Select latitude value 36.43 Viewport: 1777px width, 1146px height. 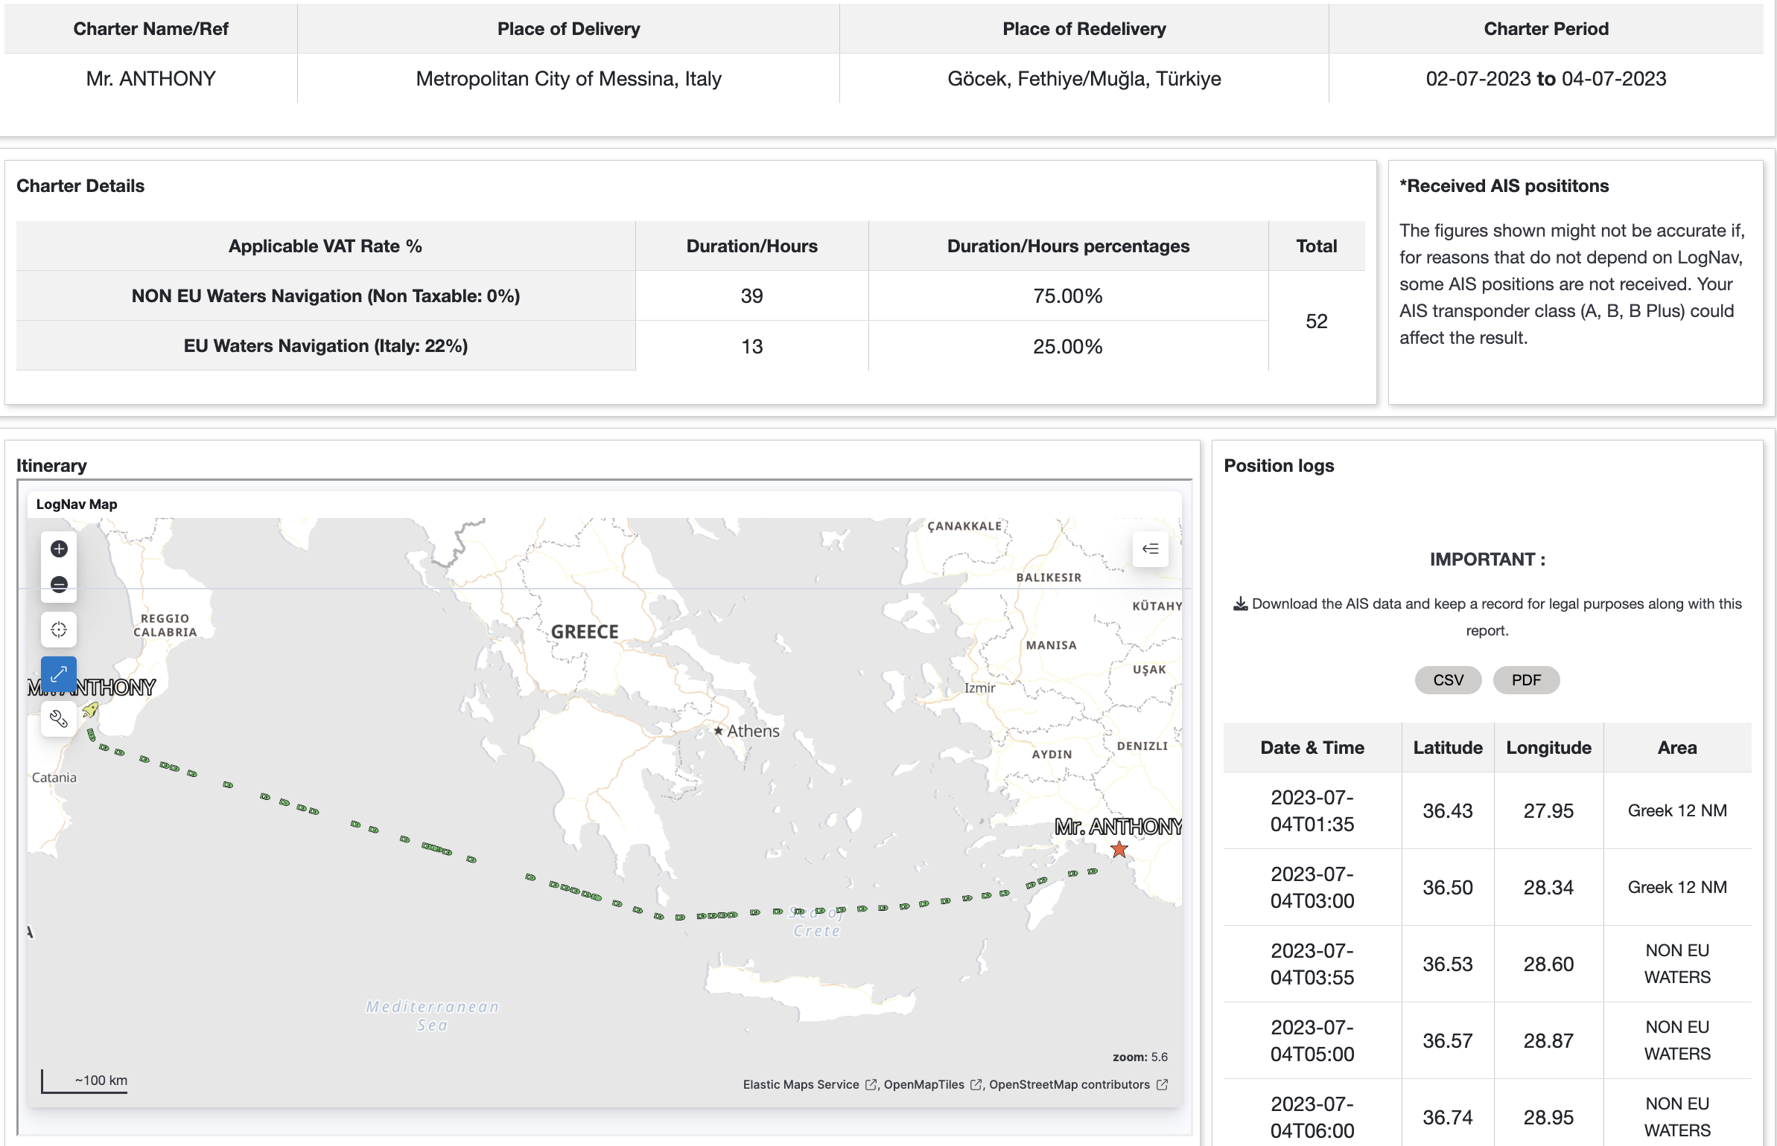[1448, 811]
